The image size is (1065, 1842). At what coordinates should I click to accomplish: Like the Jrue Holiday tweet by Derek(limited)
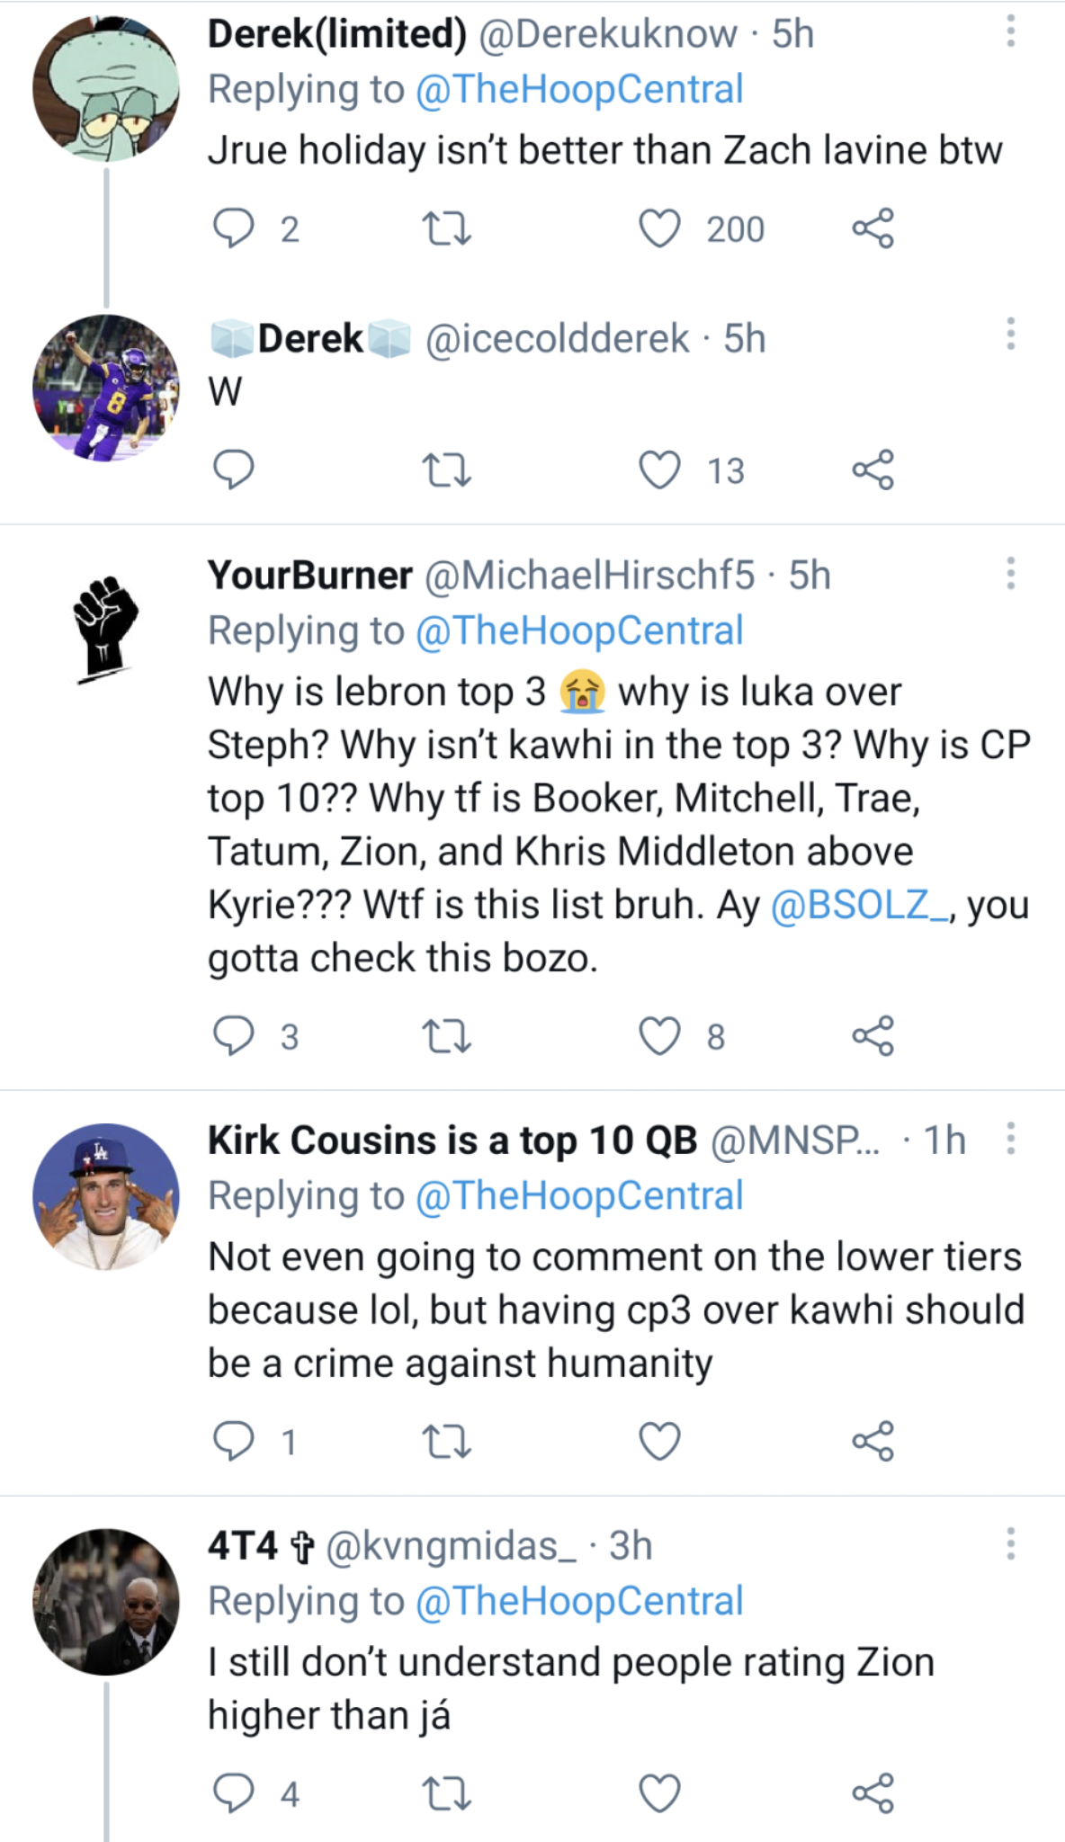[659, 228]
